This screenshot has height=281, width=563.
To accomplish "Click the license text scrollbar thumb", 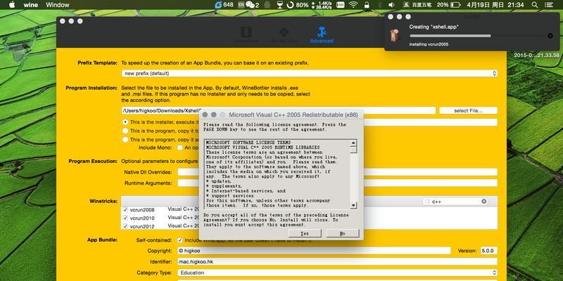I will [354, 150].
